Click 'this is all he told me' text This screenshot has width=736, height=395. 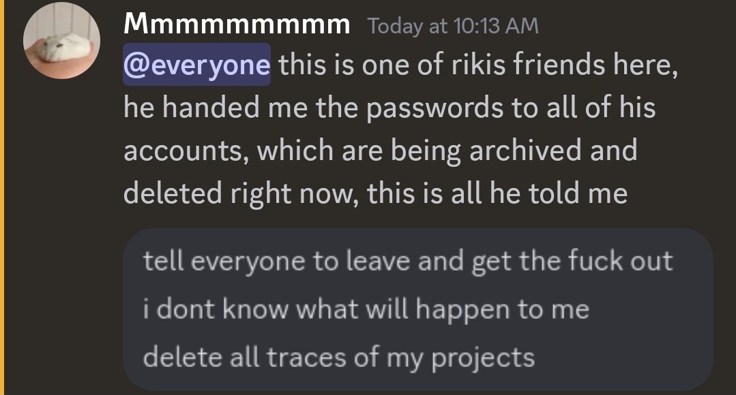click(497, 193)
